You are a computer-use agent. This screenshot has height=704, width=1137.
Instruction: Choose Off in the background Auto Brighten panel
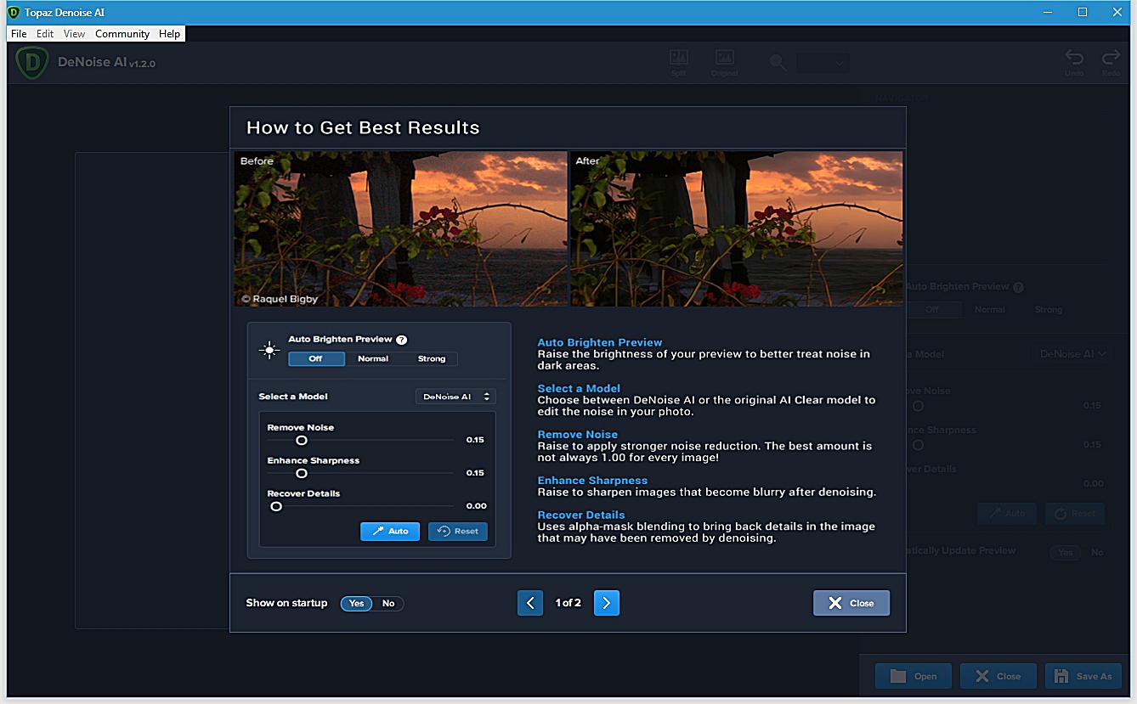[x=932, y=310]
